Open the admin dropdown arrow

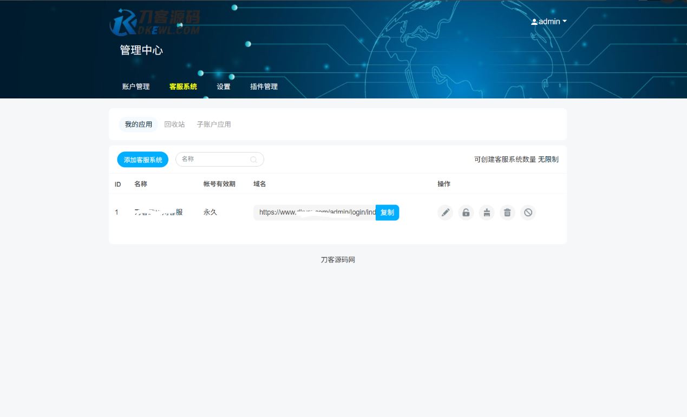point(565,22)
